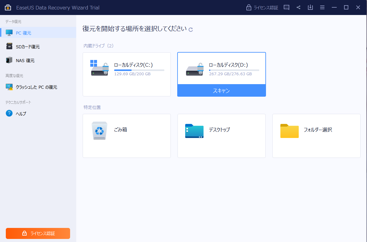Image resolution: width=367 pixels, height=242 pixels.
Task: Click the refresh icon beside the heading
Action: [x=191, y=30]
